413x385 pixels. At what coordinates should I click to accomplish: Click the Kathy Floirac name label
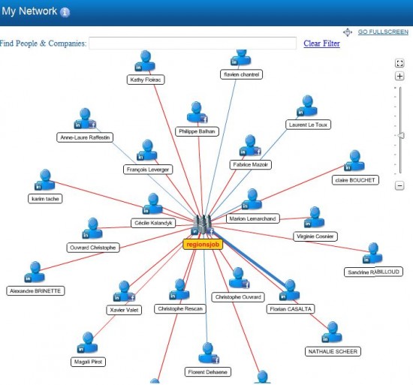pos(146,80)
